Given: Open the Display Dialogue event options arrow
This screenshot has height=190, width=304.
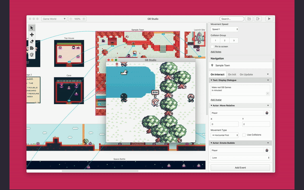Looking at the screenshot, I should click(268, 80).
